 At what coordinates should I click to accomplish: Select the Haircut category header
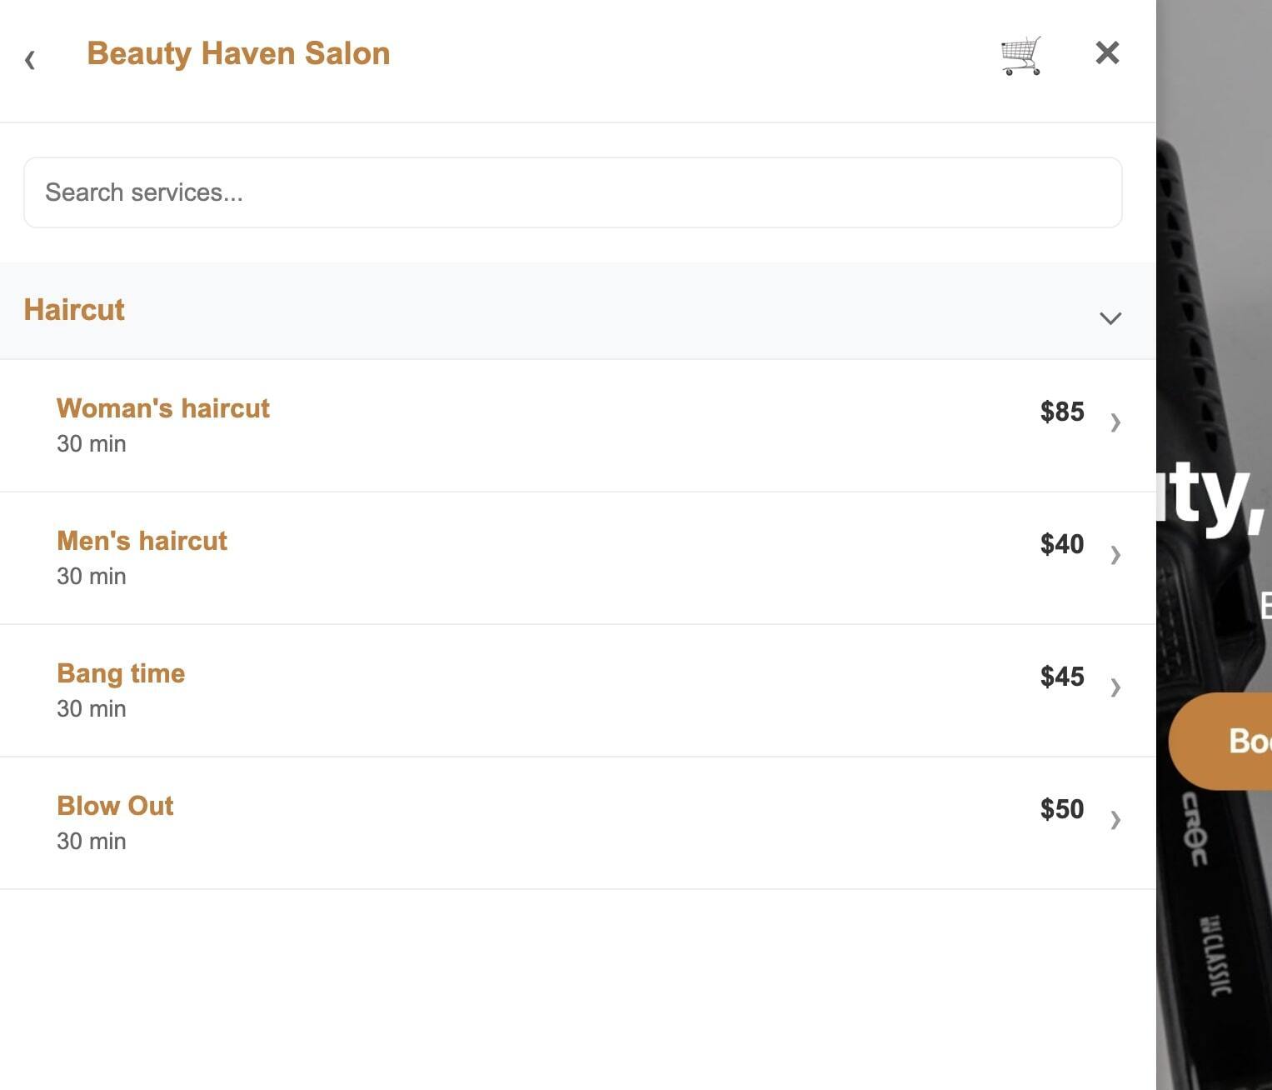74,310
